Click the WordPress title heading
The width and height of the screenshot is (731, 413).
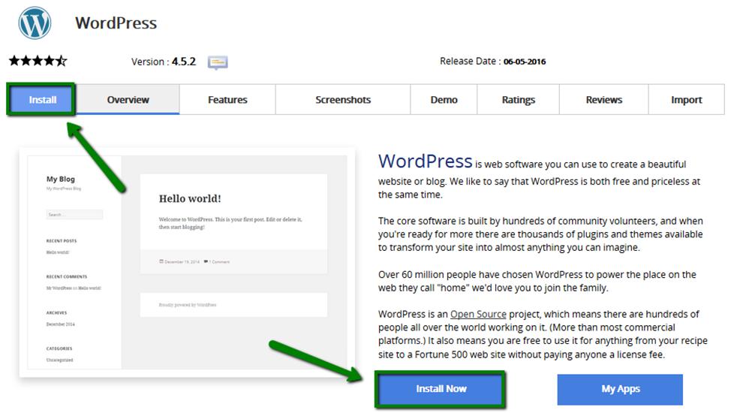coord(116,23)
